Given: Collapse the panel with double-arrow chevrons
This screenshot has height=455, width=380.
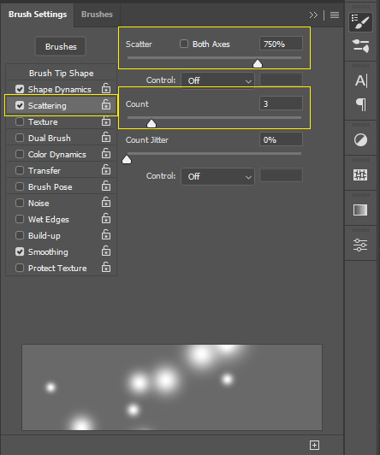Looking at the screenshot, I should (313, 15).
